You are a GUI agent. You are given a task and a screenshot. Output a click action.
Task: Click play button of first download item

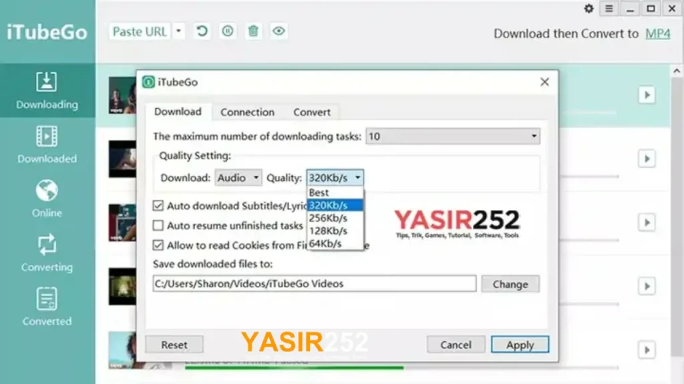(x=647, y=95)
